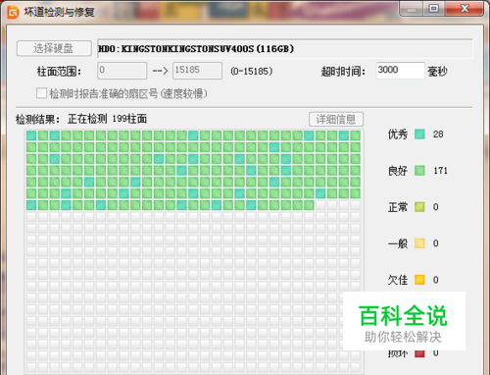This screenshot has height=375, width=490.
Task: Click the 选择硬盘 button
Action: tap(54, 48)
